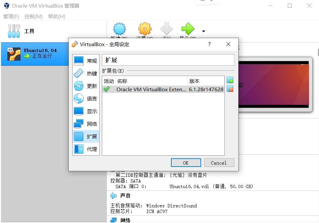
Task: Select the 扩展 extensions settings page
Action: [86, 136]
